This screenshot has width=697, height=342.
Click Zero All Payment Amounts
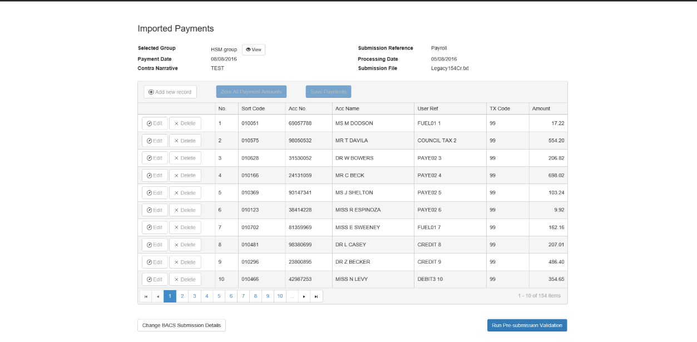pos(251,92)
